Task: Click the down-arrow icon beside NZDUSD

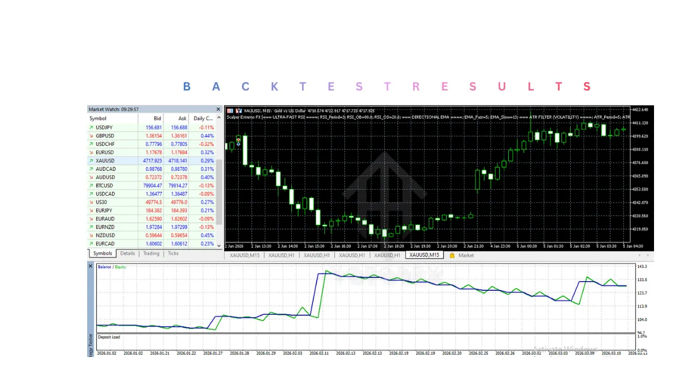Action: click(x=91, y=236)
